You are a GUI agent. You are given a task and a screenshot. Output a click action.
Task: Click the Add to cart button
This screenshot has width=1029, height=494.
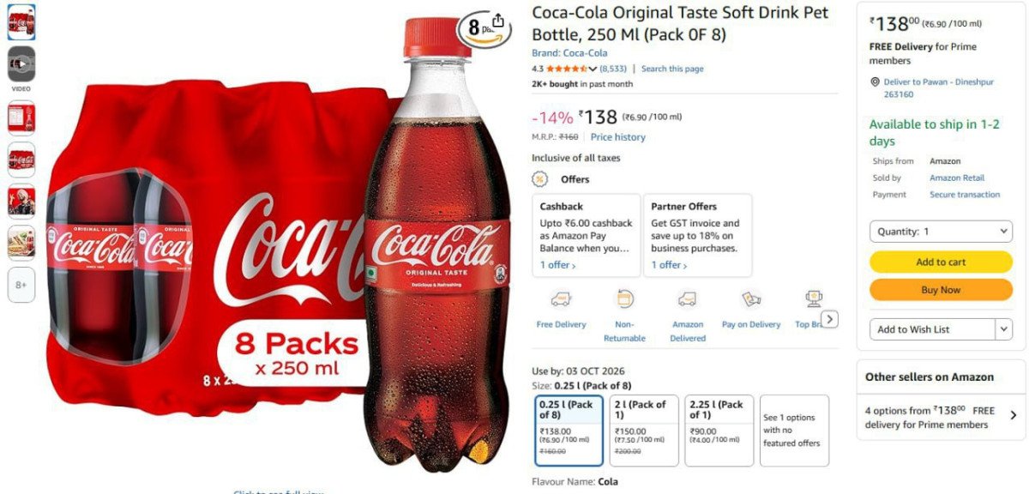[941, 262]
